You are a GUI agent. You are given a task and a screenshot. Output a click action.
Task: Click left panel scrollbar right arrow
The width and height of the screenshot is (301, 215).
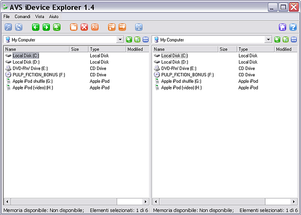pos(145,202)
